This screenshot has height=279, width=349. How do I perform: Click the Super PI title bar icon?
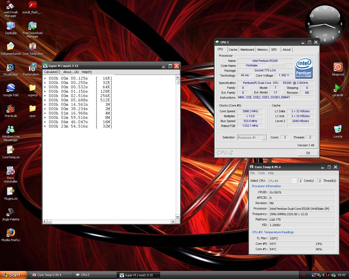(x=45, y=66)
